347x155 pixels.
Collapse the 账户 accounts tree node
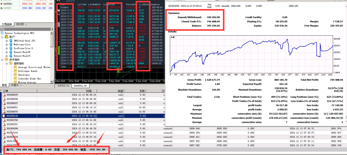[2, 37]
